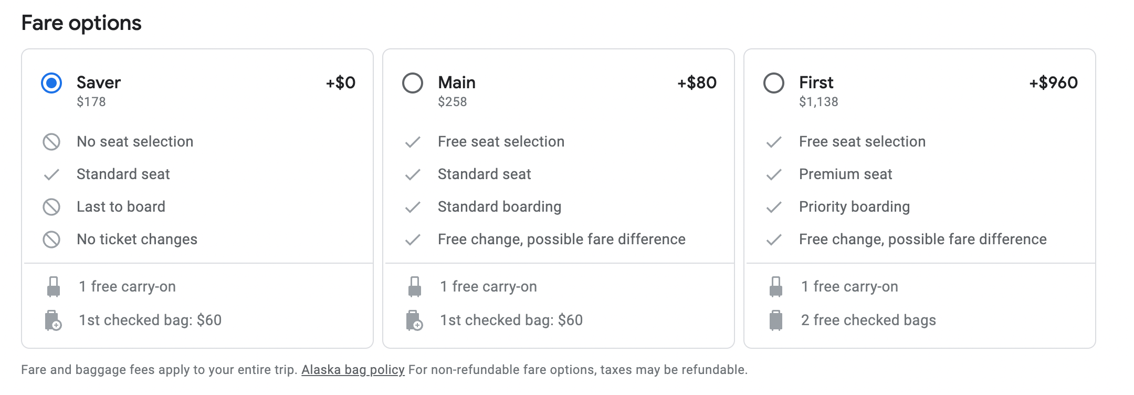The width and height of the screenshot is (1134, 395).
Task: Click the Saver checked bag fee icon
Action: coord(53,320)
